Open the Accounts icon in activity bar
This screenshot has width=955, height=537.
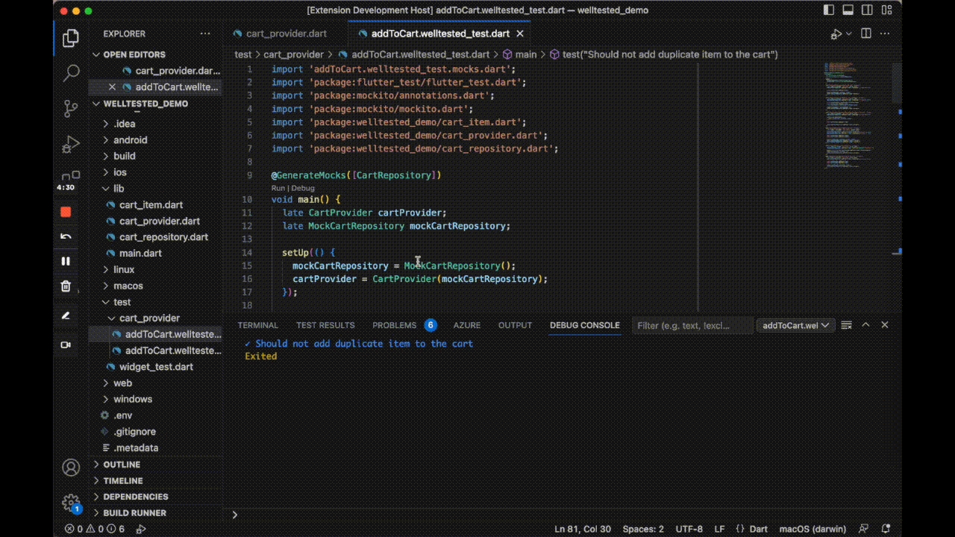pyautogui.click(x=71, y=468)
